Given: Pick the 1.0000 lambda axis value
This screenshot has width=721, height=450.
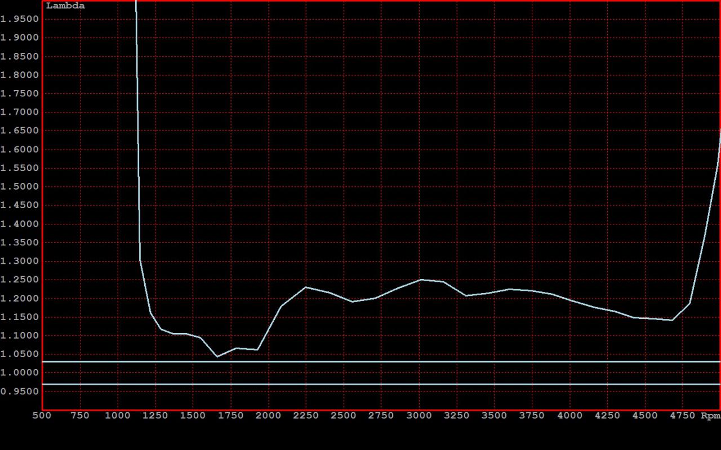Looking at the screenshot, I should [x=20, y=372].
